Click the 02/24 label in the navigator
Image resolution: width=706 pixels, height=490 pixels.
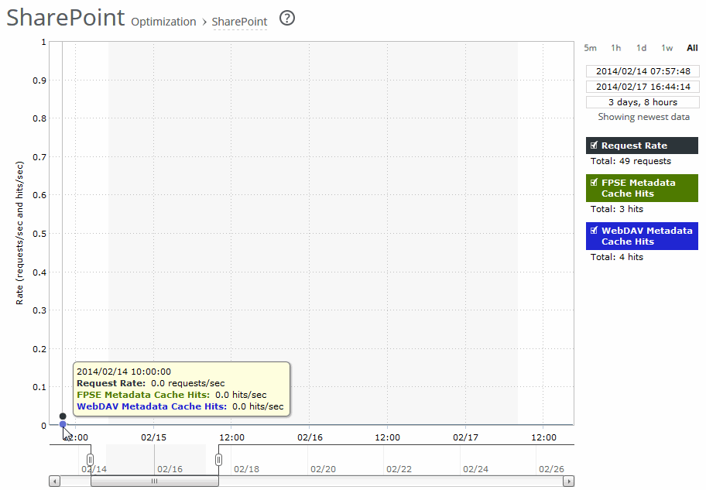tap(475, 469)
